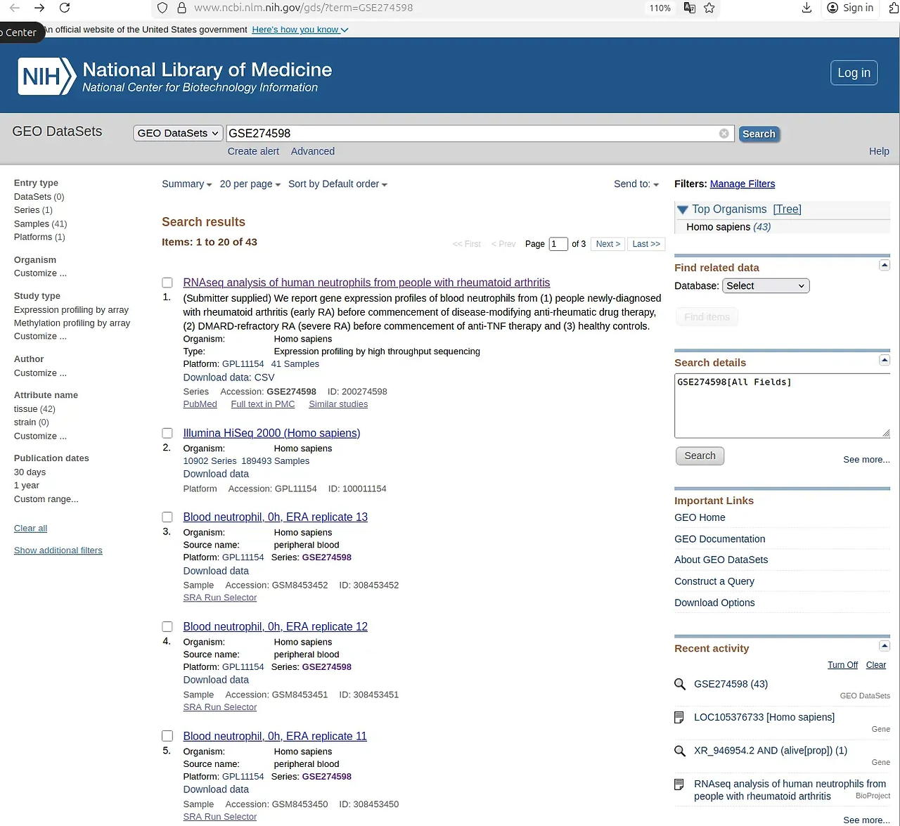Screen dimensions: 900x826
Task: Open the 20 per page dropdown
Action: 250,184
